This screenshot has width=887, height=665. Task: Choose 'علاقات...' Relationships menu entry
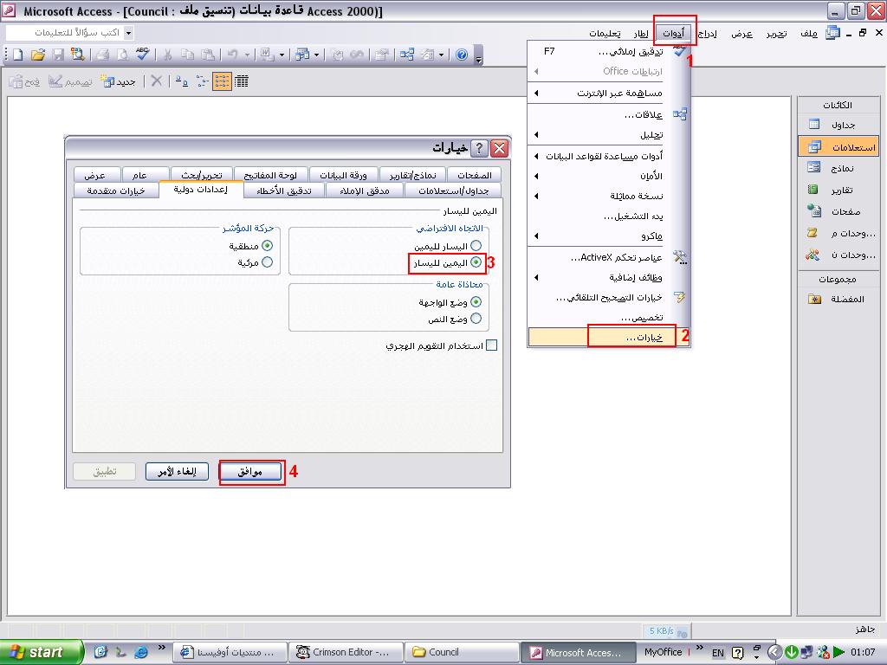(609, 115)
